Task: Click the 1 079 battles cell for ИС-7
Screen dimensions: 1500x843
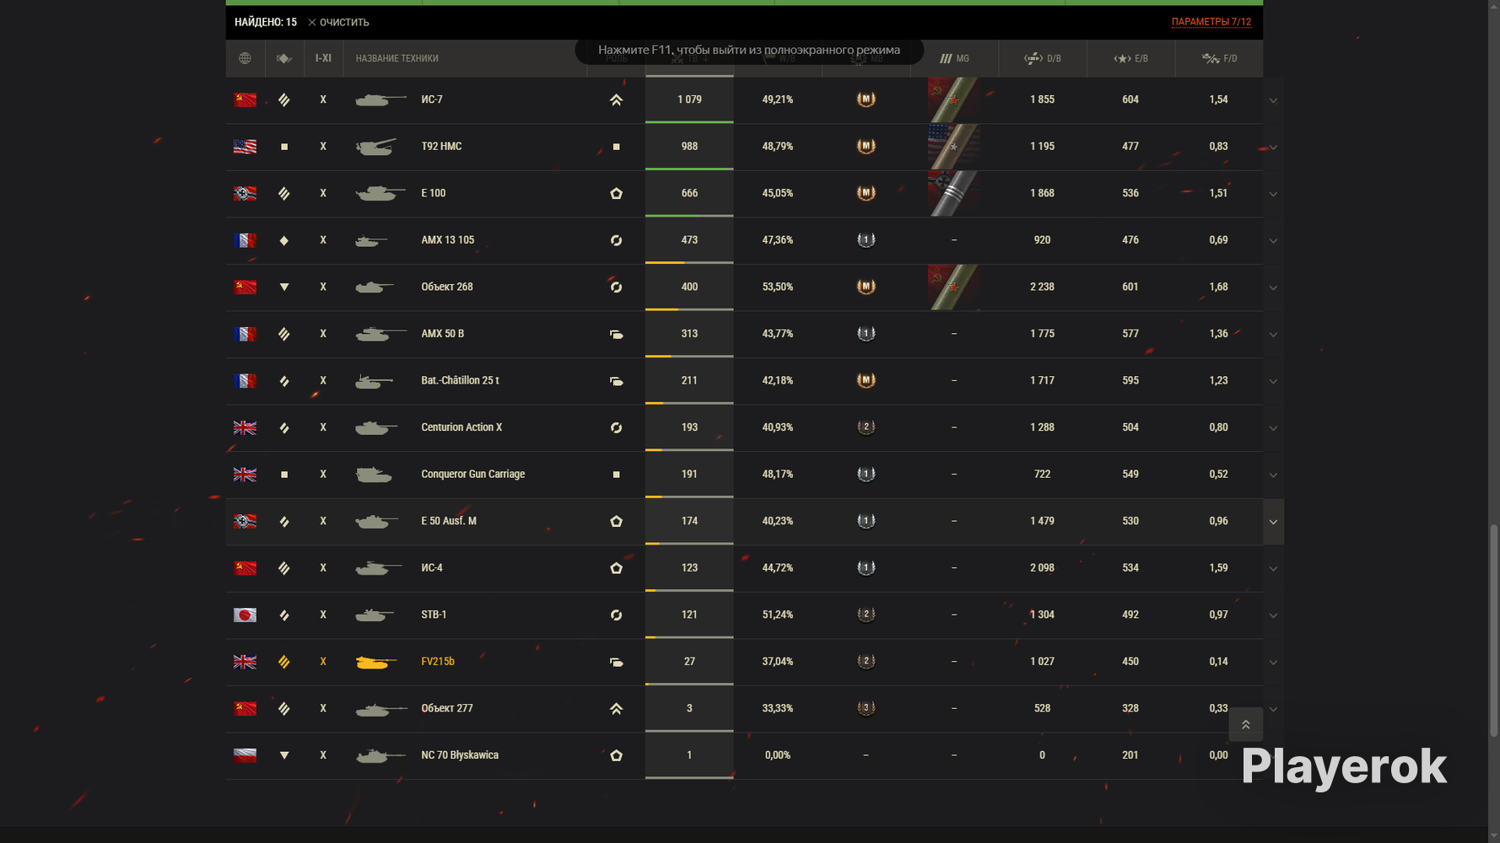Action: [689, 99]
